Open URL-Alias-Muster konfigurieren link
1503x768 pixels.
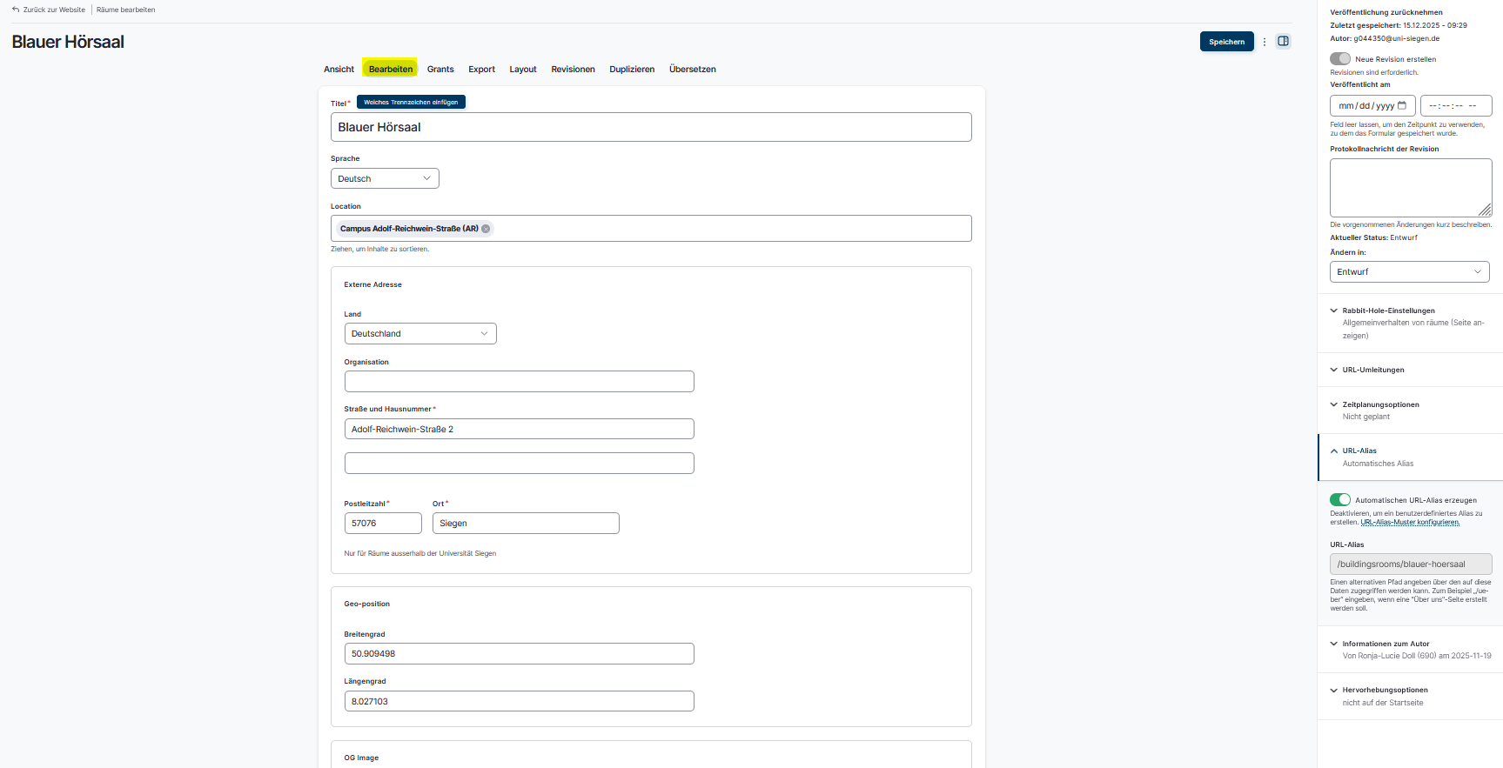pyautogui.click(x=1410, y=523)
